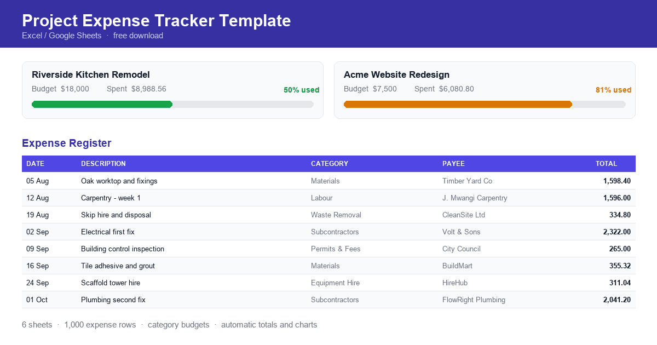The width and height of the screenshot is (657, 345).
Task: Click the Permits & Fees category cell
Action: (336, 249)
